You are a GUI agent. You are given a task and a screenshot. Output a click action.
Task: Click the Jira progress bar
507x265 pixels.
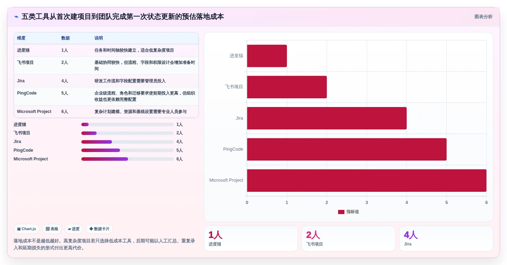pyautogui.click(x=127, y=142)
